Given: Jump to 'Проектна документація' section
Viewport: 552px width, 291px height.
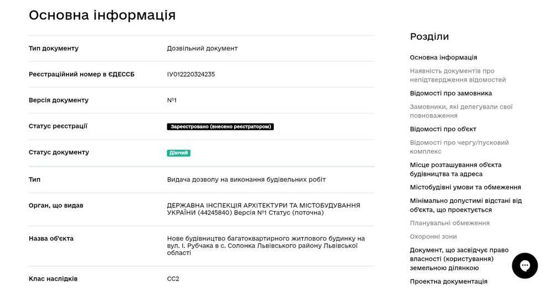Looking at the screenshot, I should point(448,282).
